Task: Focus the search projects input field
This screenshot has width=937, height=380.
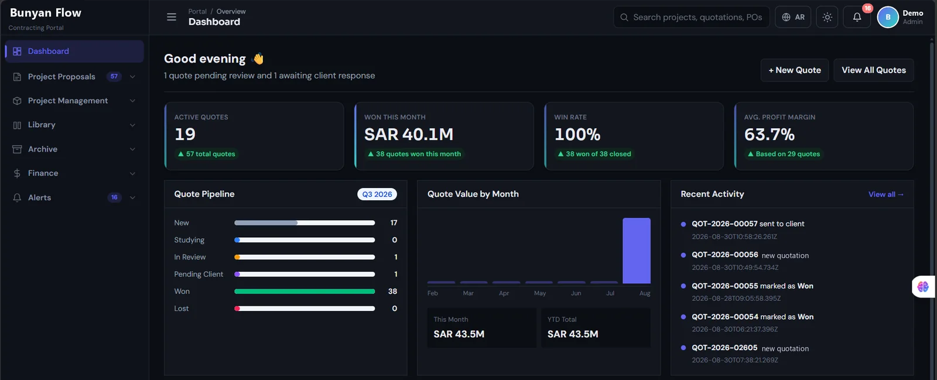Action: 691,17
